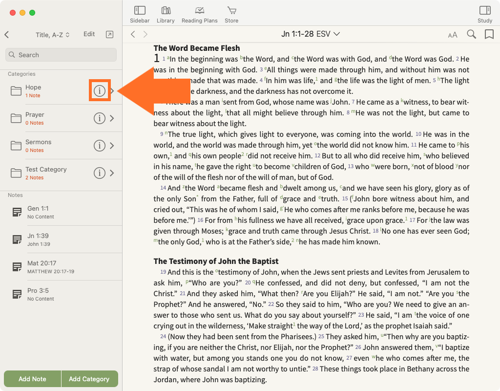This screenshot has width=500, height=391.
Task: Pop out notes panel in new window
Action: coord(109,34)
